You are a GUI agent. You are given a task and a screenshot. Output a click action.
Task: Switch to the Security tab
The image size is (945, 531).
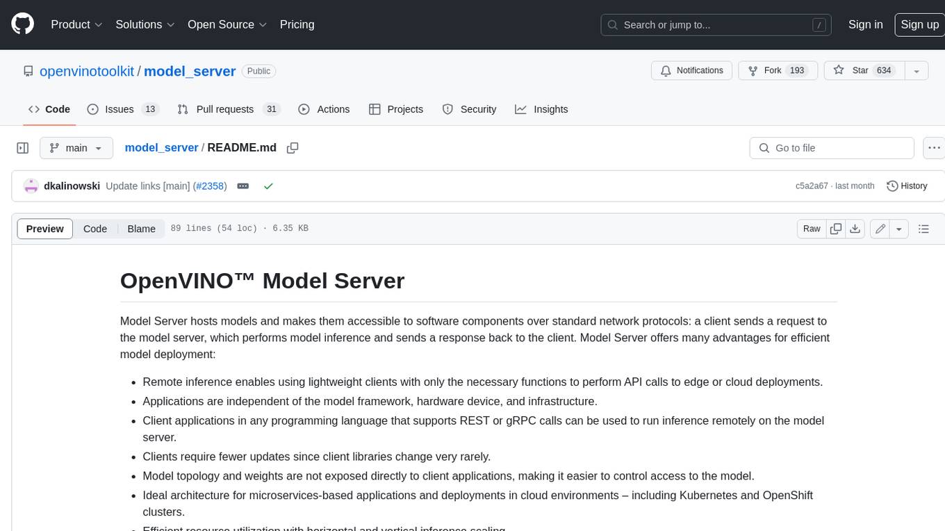(x=470, y=109)
